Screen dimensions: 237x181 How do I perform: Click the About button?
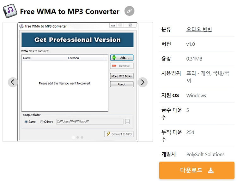(122, 84)
